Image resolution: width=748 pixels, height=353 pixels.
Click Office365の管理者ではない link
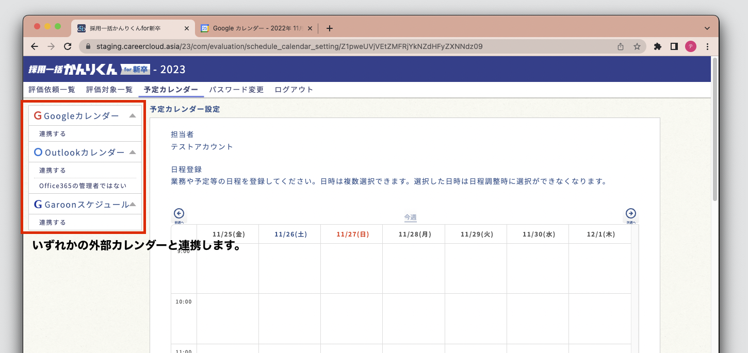pyautogui.click(x=83, y=186)
